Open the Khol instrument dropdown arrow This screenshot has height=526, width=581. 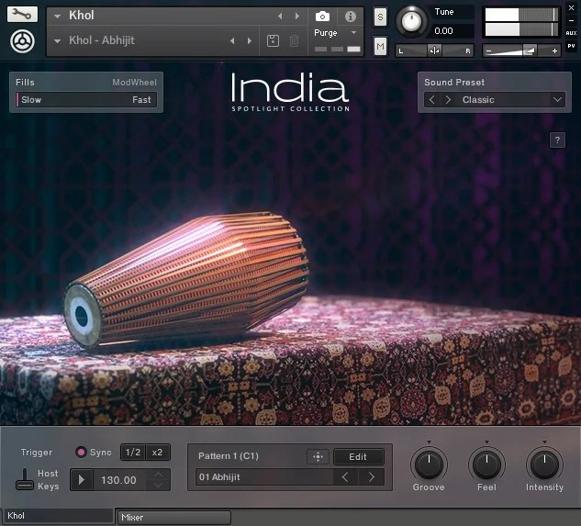(x=58, y=17)
